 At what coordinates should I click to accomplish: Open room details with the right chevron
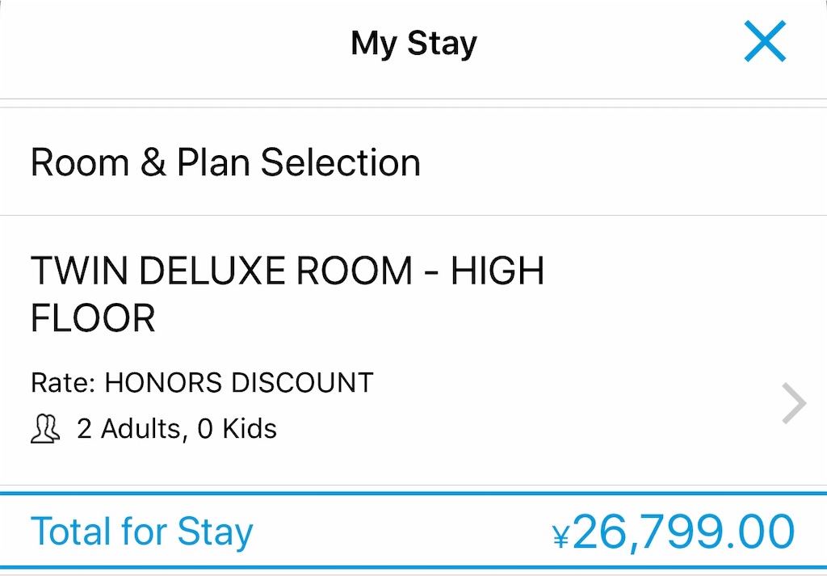(794, 403)
